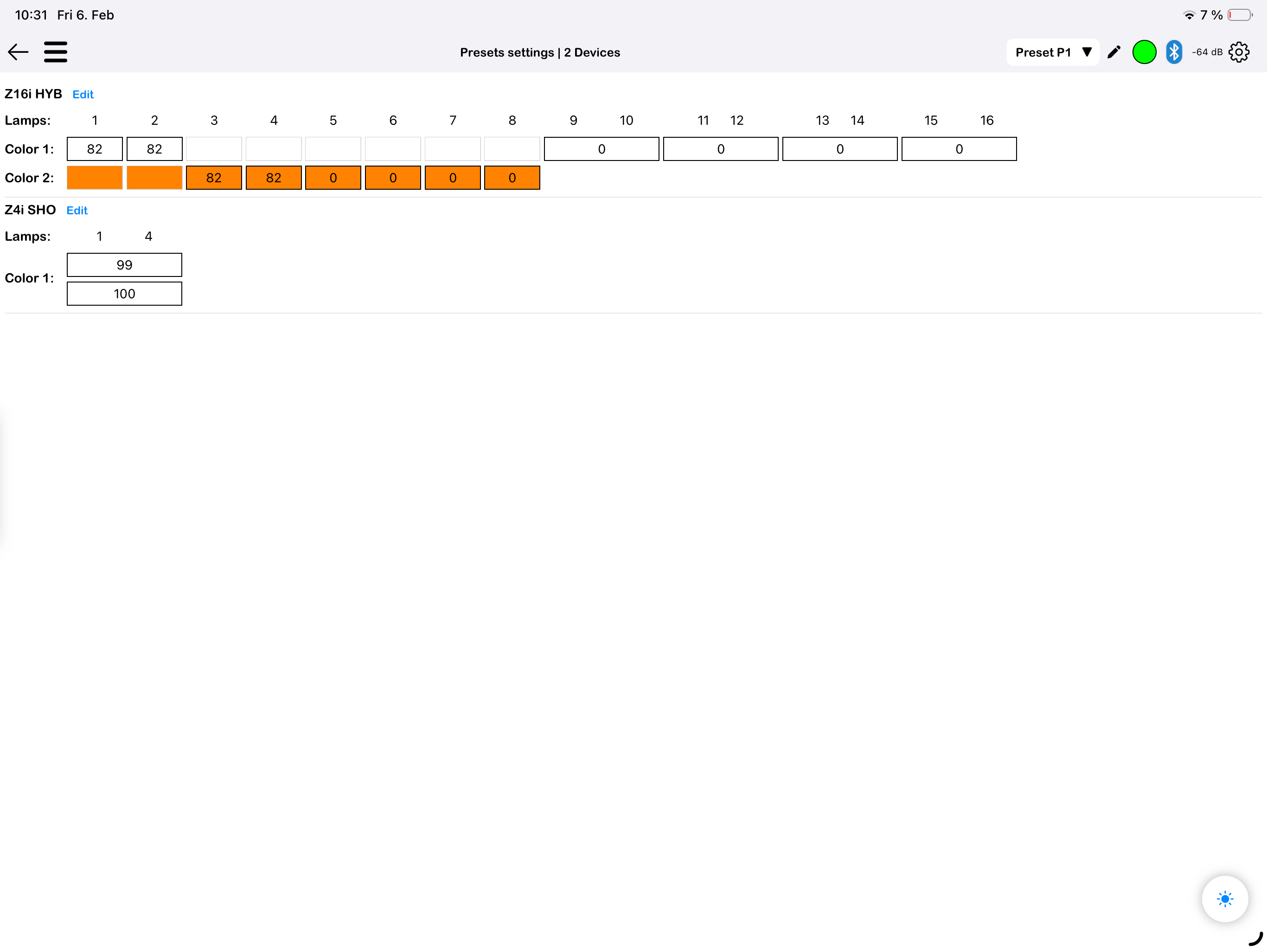1267x950 pixels.
Task: Open the Preset P1 dropdown
Action: 1053,52
